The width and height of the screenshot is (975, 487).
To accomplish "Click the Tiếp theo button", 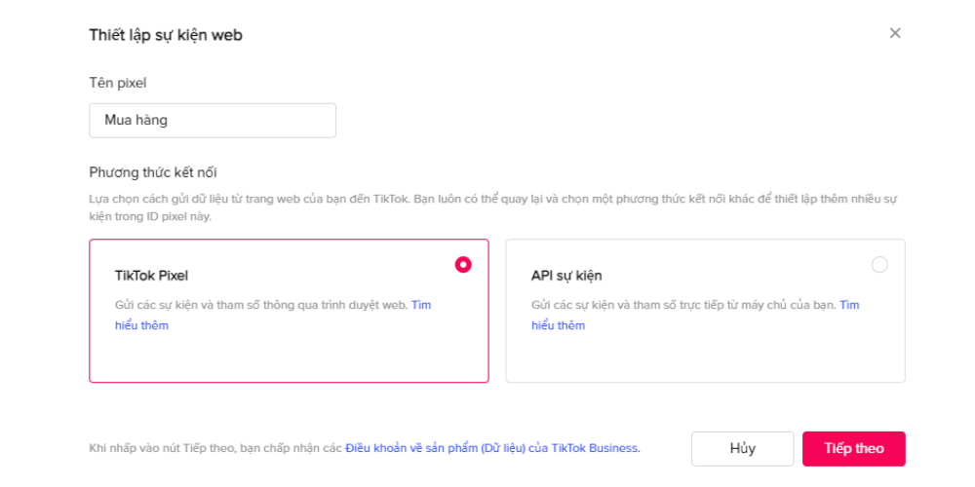I will point(854,448).
